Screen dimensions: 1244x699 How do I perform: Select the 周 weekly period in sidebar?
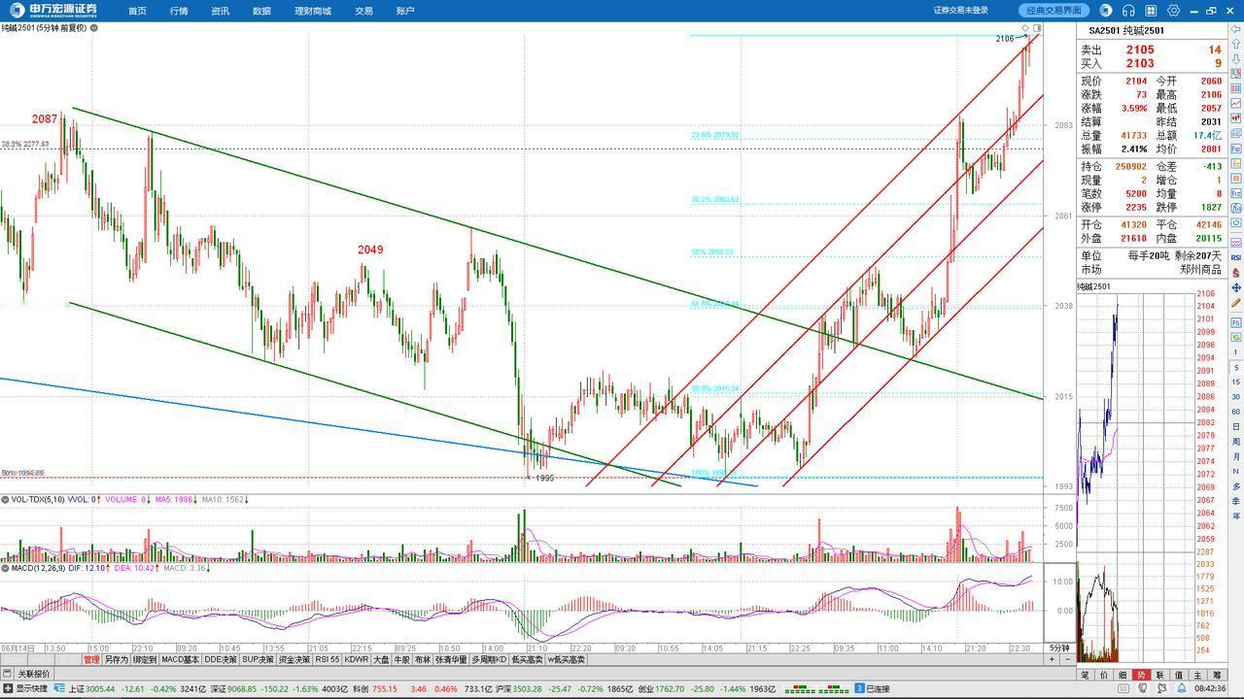pos(1235,441)
